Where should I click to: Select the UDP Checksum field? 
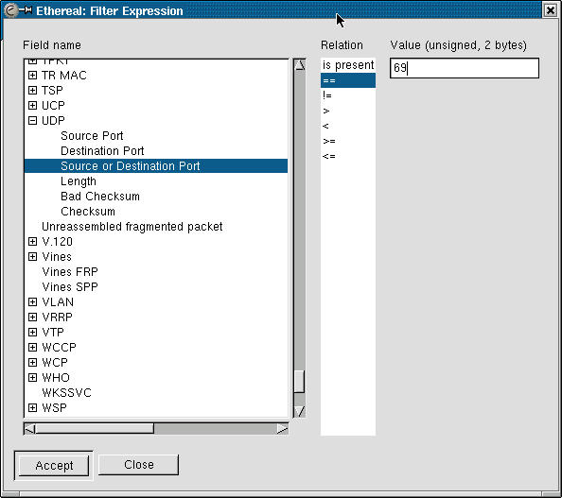[88, 212]
